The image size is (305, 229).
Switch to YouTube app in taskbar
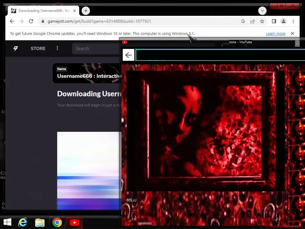(74, 222)
